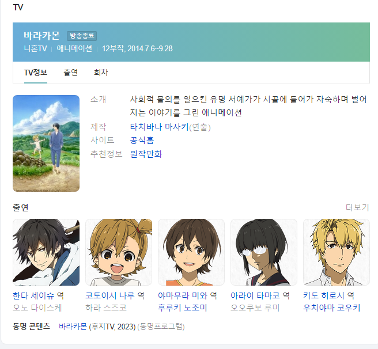The image size is (378, 349).
Task: Open 바라카몬 후지TV 2023 same-name link
Action: click(73, 327)
